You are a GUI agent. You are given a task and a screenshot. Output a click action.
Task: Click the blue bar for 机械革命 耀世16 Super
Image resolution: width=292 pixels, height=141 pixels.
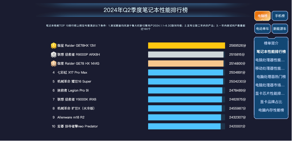click(185, 81)
